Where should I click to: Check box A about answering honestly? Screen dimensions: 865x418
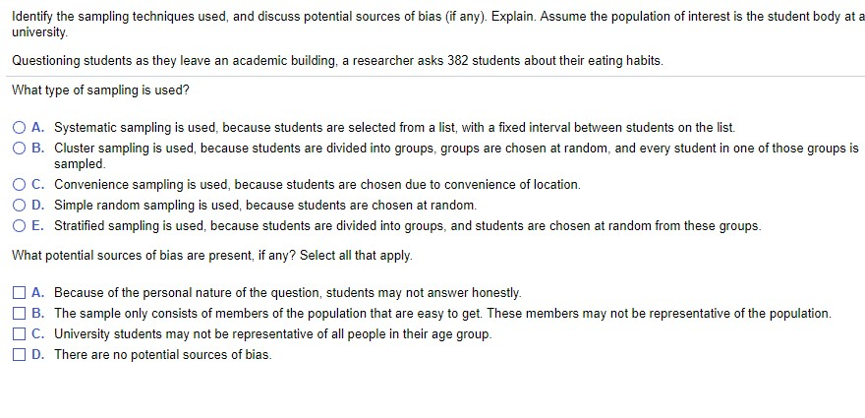(x=20, y=293)
